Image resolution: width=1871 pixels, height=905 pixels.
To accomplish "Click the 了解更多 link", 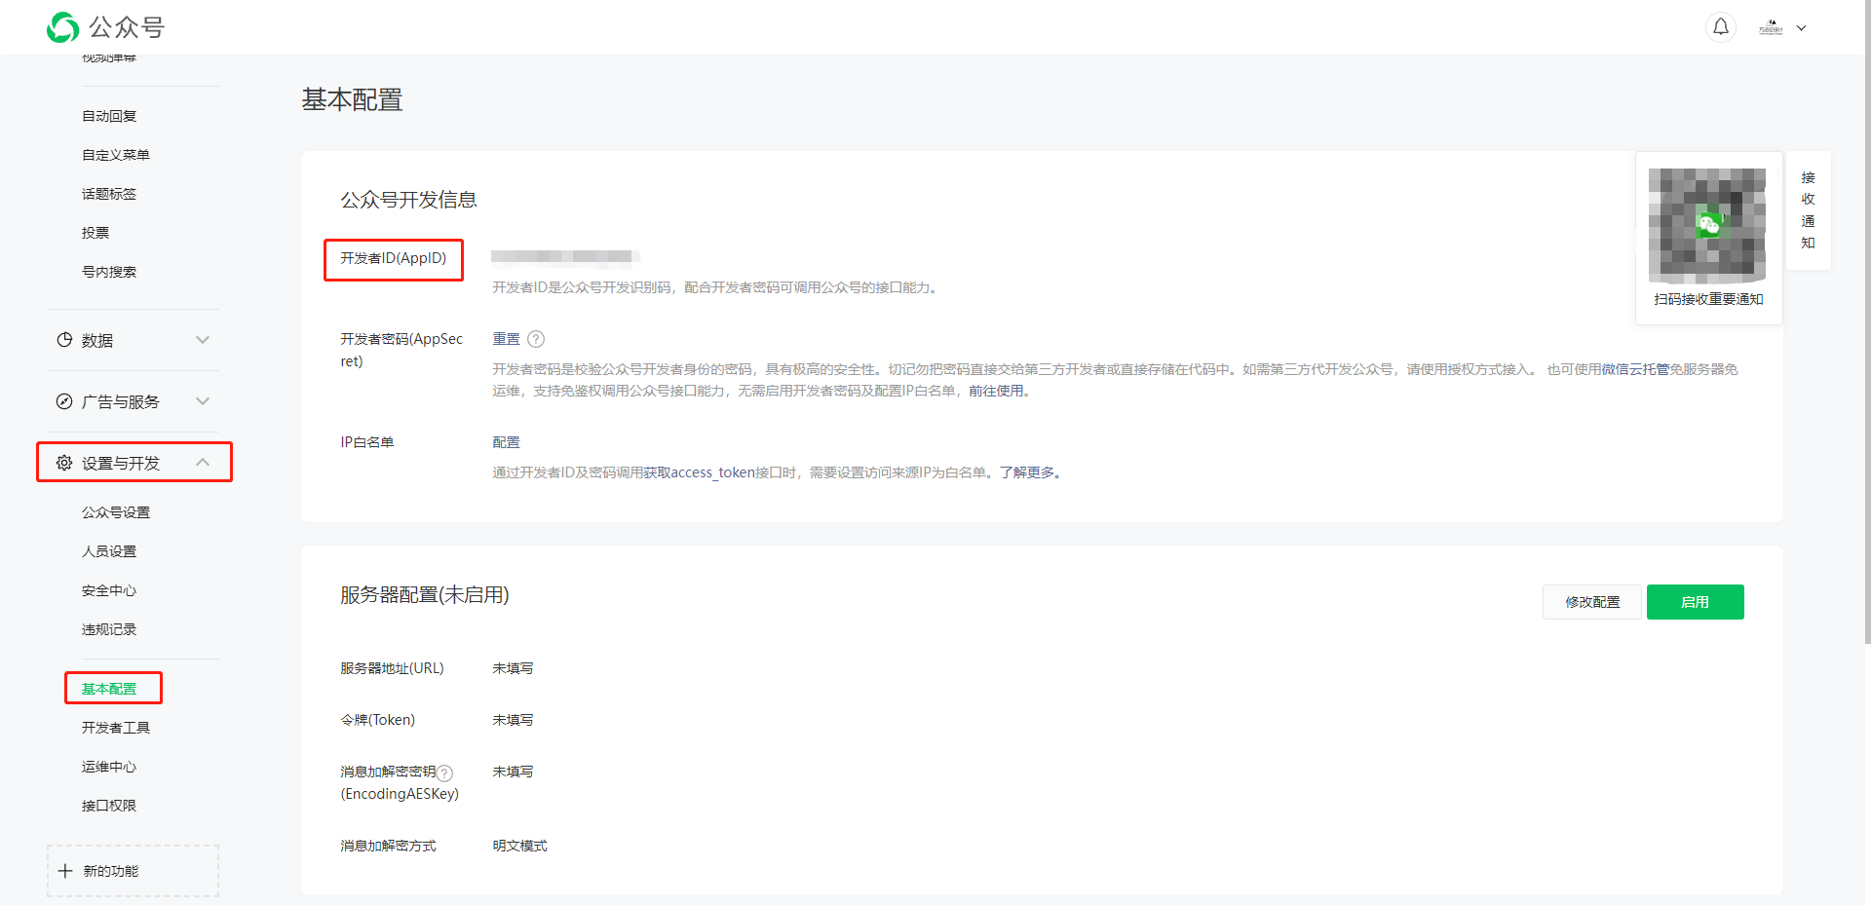I will pyautogui.click(x=1027, y=472).
